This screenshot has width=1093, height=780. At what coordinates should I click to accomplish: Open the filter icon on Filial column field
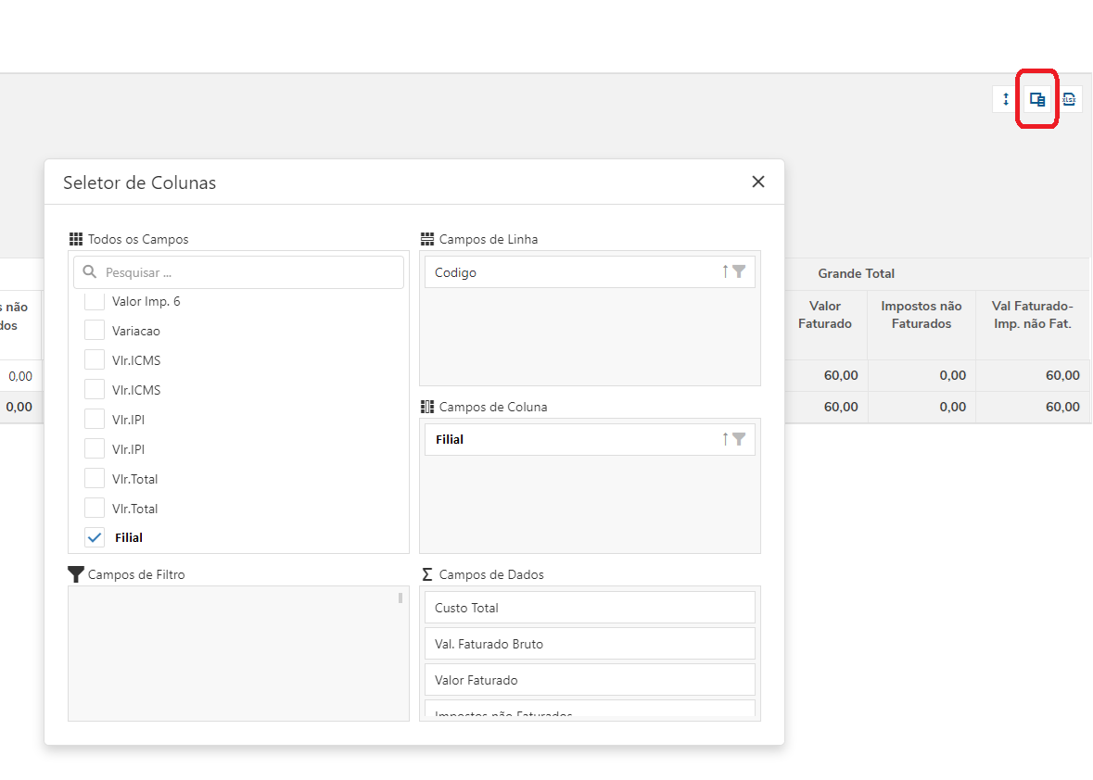point(739,439)
